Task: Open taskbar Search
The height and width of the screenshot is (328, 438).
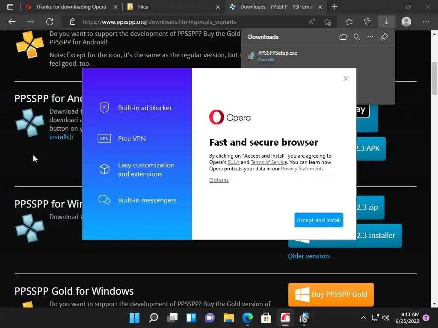Action: click(154, 318)
